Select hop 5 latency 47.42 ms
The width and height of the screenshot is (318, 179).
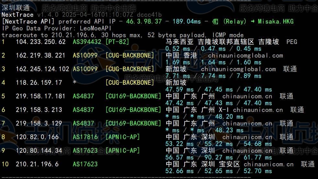(x=179, y=103)
